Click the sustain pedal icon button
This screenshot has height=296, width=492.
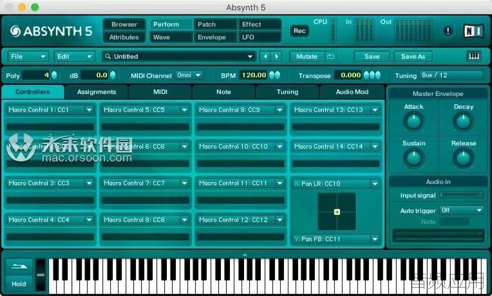point(19,267)
